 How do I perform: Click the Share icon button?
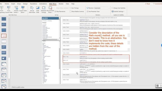click(x=147, y=4)
